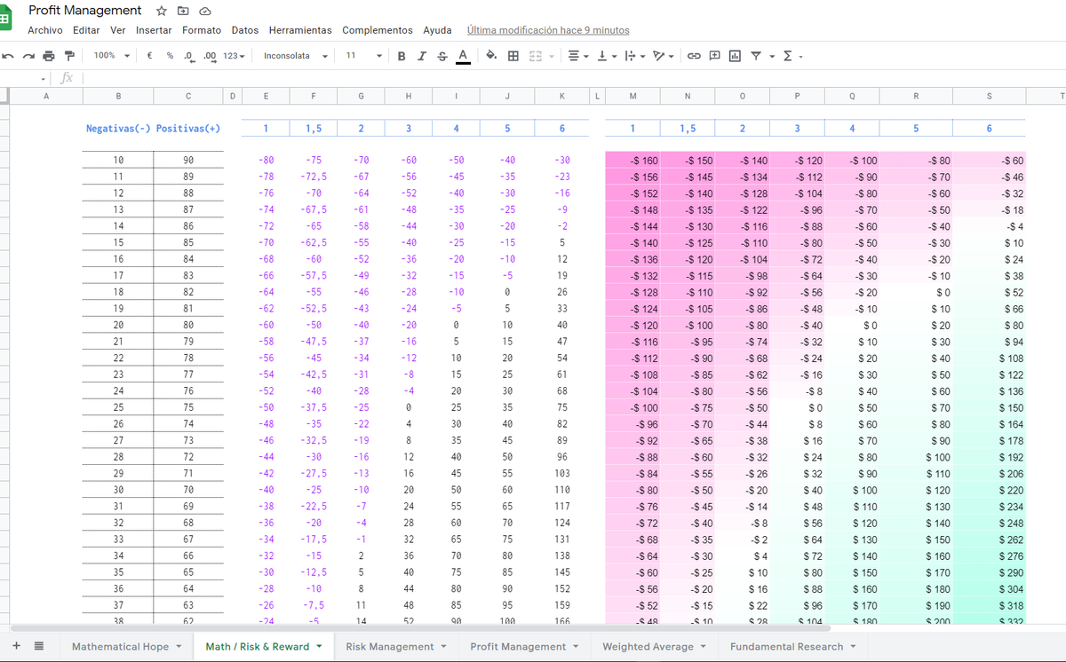Click the cloud save status icon
Screen dimensions: 1066x662
(x=205, y=12)
